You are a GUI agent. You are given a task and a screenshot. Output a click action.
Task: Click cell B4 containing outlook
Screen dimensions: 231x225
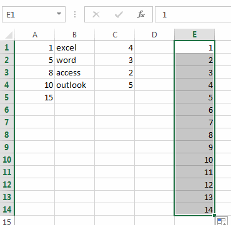tap(75, 85)
